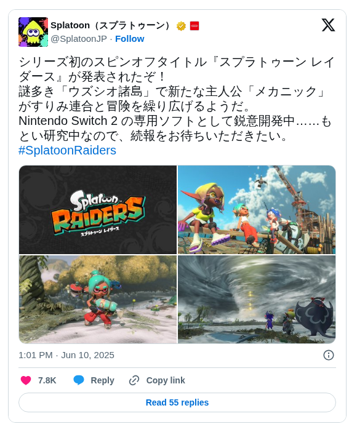
Task: Click the Splatoon squid profile avatar
Action: coord(33,32)
